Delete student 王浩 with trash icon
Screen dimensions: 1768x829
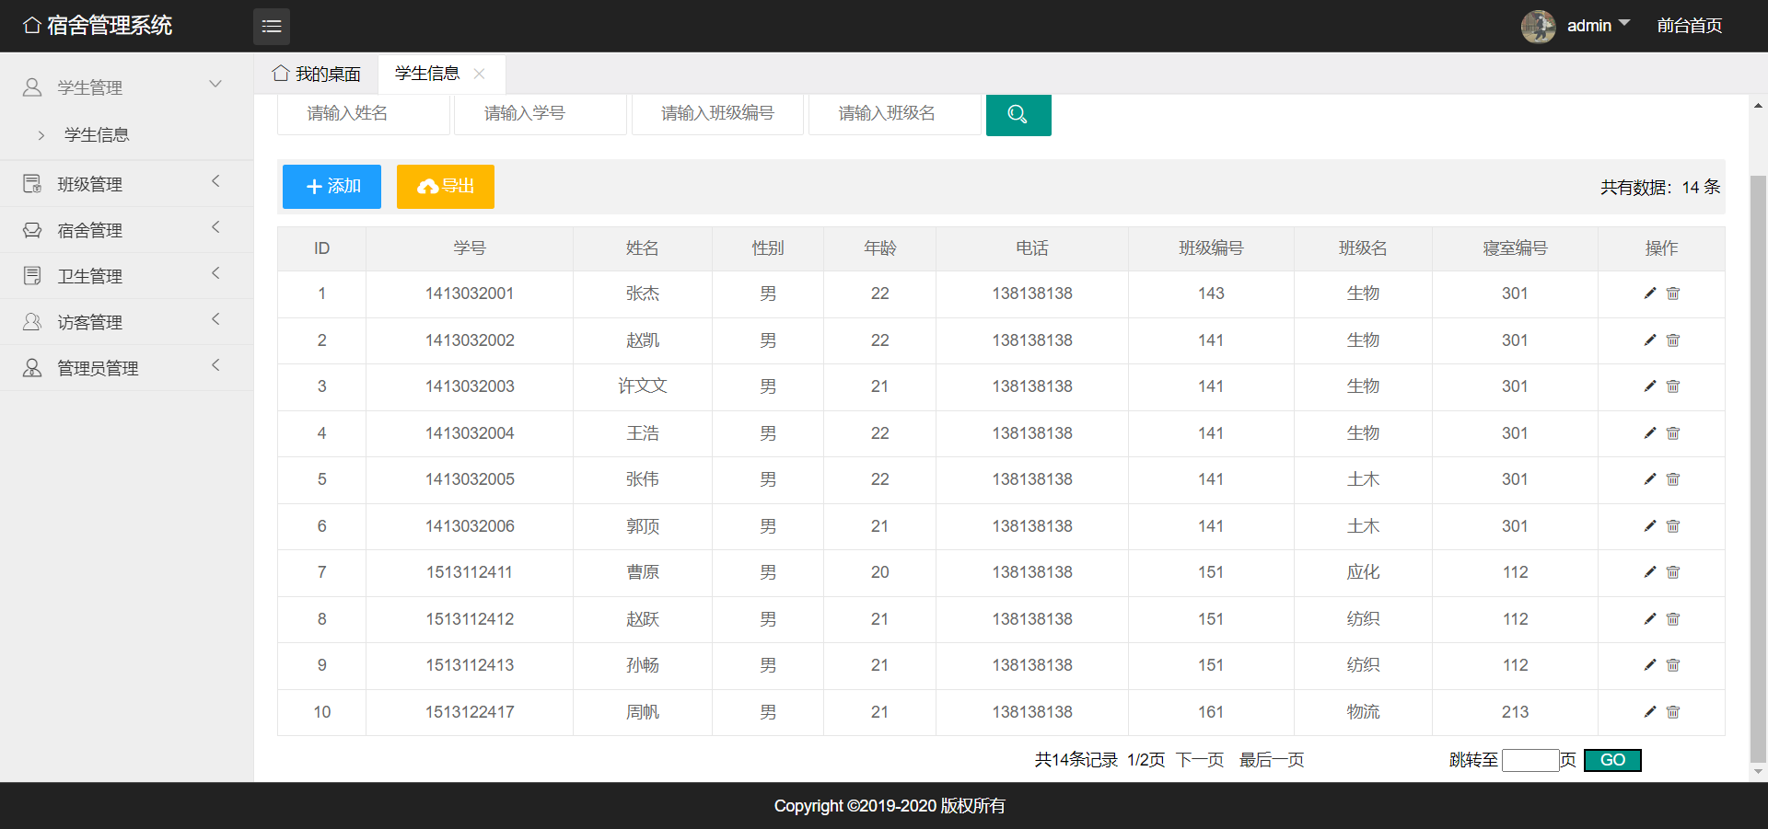(x=1673, y=433)
